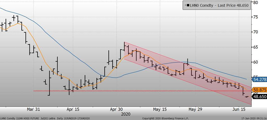Click the May 15 date label
The image size is (267, 120).
[x=160, y=109]
